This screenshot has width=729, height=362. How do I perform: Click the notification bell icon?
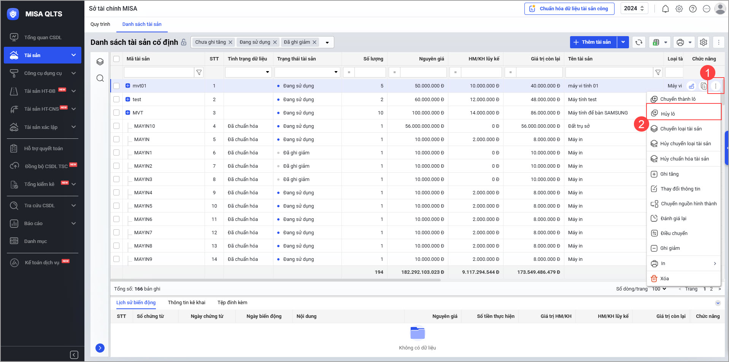coord(665,9)
